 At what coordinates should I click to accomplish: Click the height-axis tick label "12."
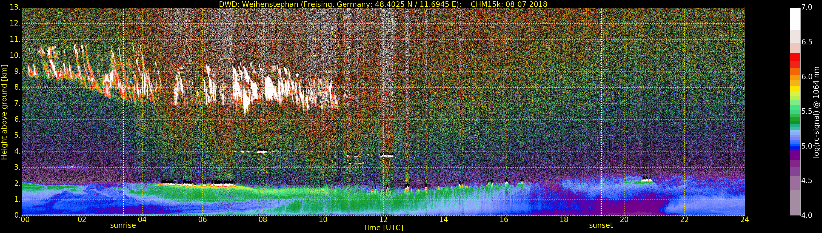tap(16, 24)
